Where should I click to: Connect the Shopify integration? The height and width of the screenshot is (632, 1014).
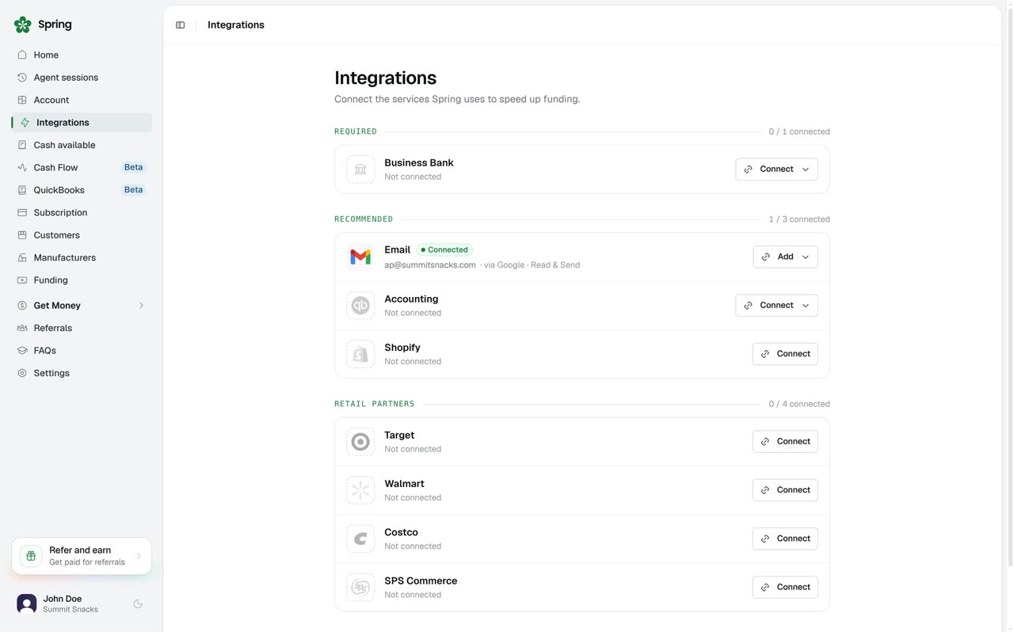point(785,354)
